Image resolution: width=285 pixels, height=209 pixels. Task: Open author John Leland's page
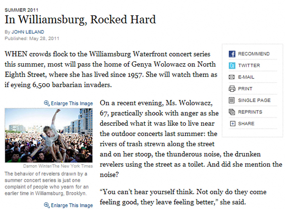[x=24, y=31]
